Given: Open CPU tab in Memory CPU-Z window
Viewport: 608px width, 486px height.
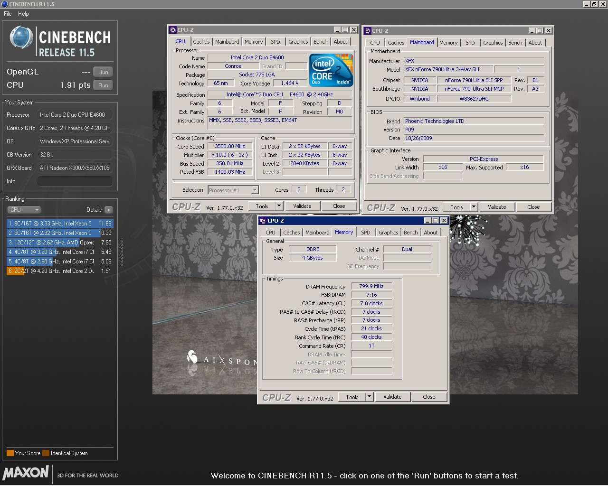Looking at the screenshot, I should pos(270,233).
